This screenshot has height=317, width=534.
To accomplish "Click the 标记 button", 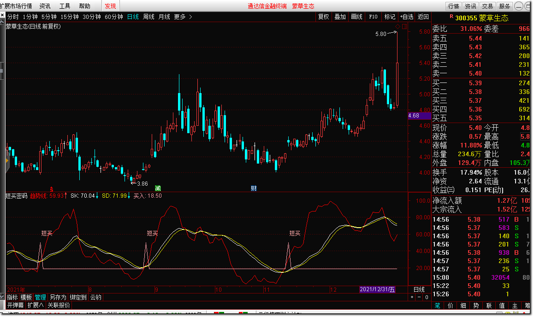I will click(390, 17).
